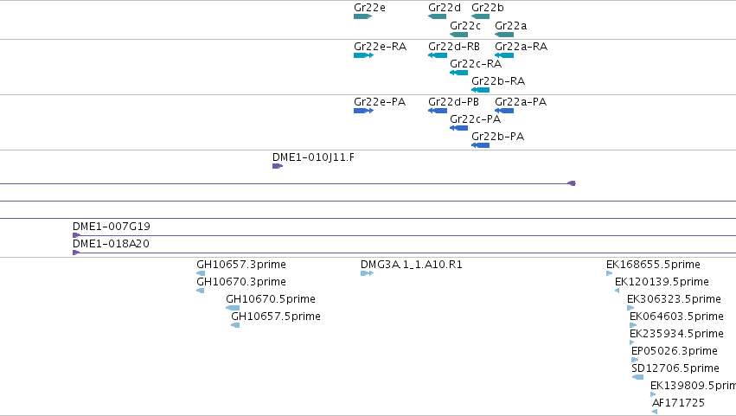736x416 pixels.
Task: Click the DME1-007G19 start glyph
Action: [x=76, y=235]
